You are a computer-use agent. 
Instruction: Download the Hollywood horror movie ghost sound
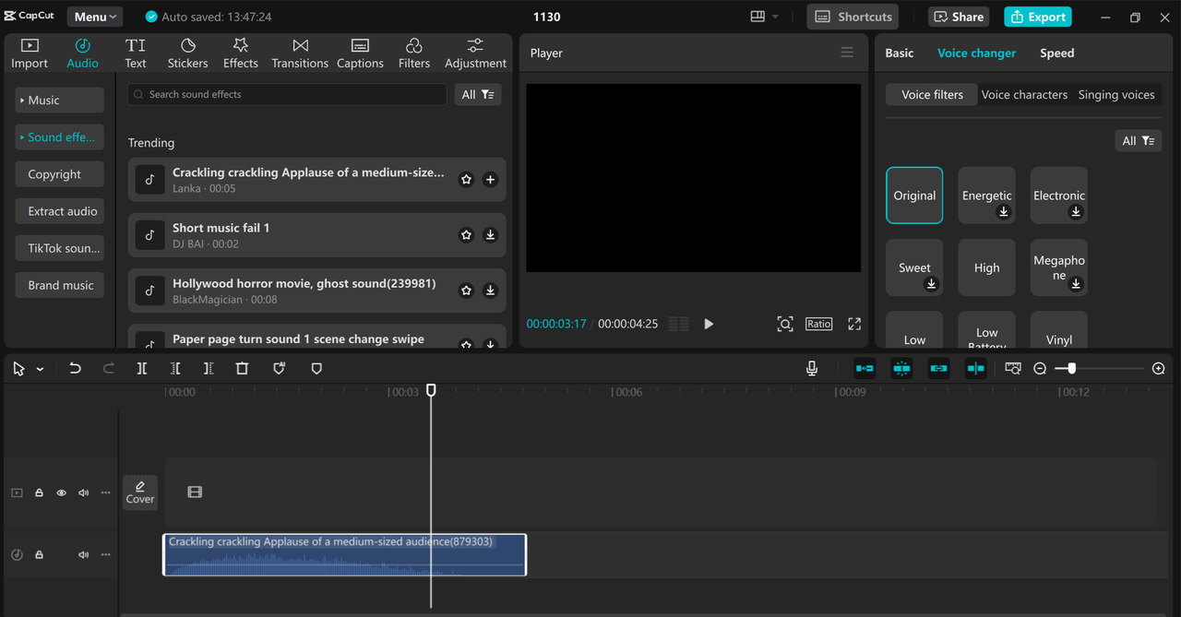(490, 291)
